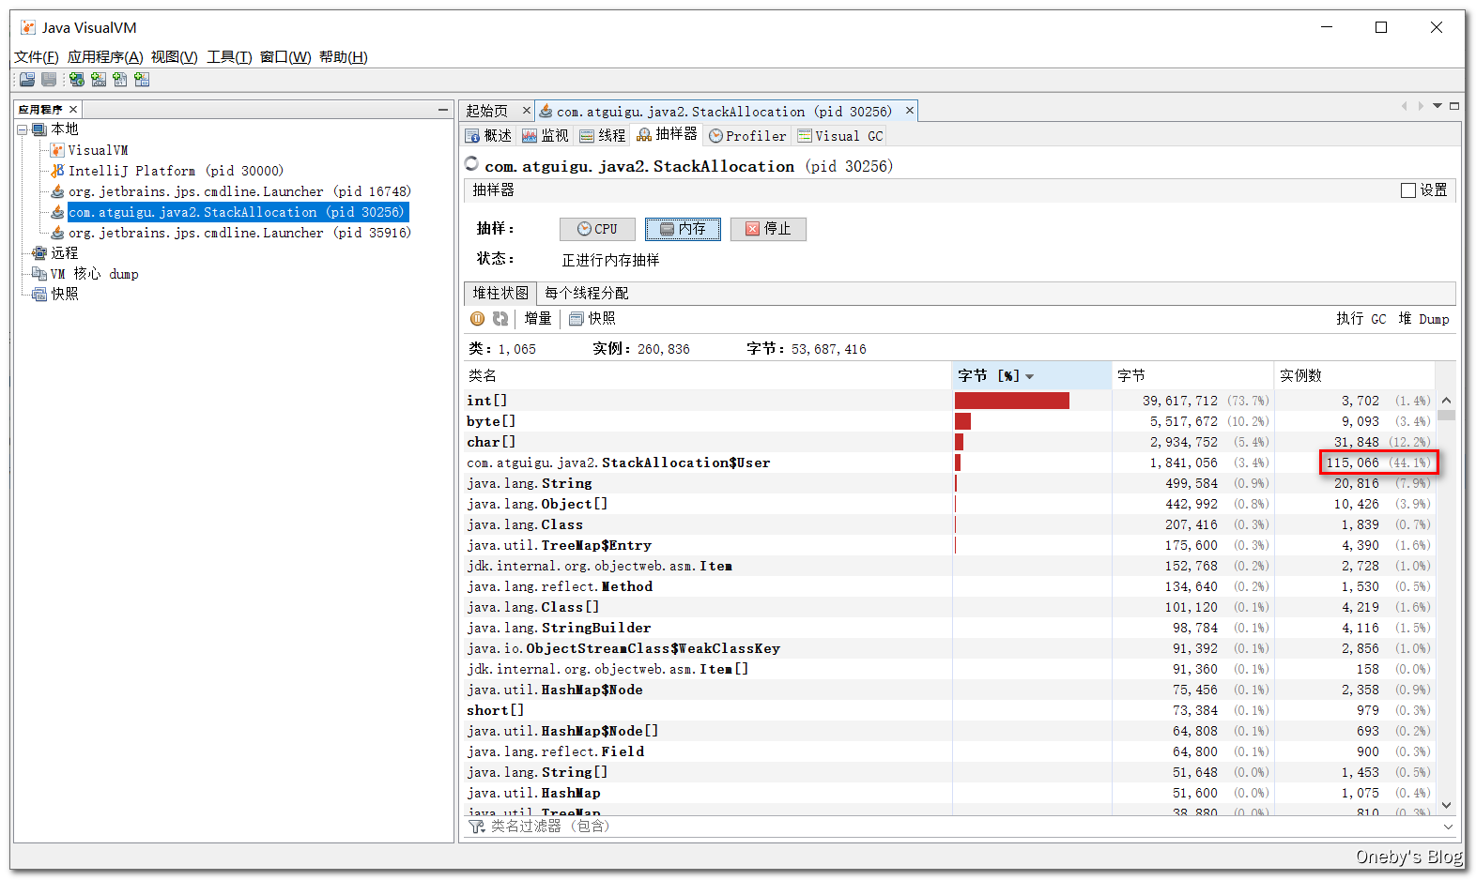Select the StackAllocation$User class row

point(949,463)
